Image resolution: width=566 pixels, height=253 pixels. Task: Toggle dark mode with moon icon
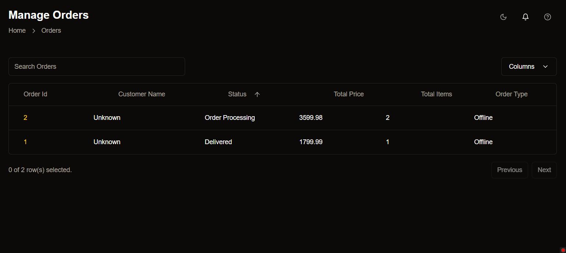pyautogui.click(x=503, y=17)
